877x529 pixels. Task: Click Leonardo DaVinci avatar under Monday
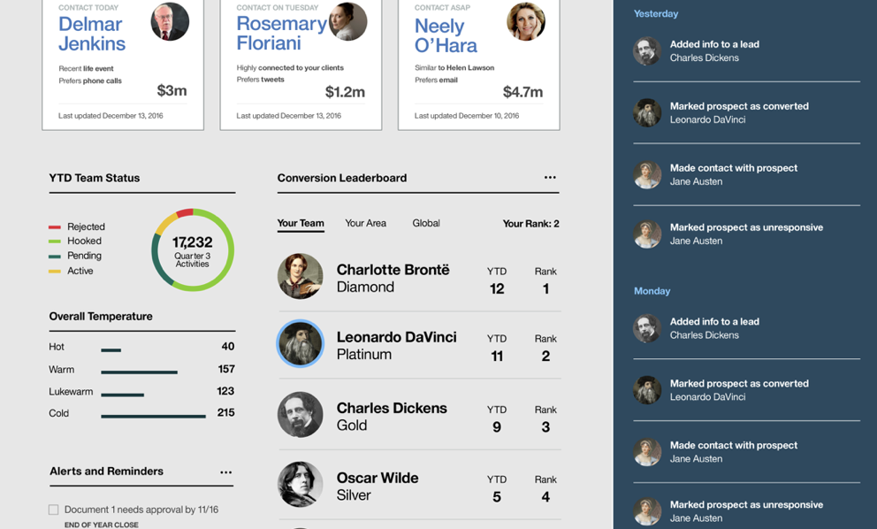tap(647, 390)
